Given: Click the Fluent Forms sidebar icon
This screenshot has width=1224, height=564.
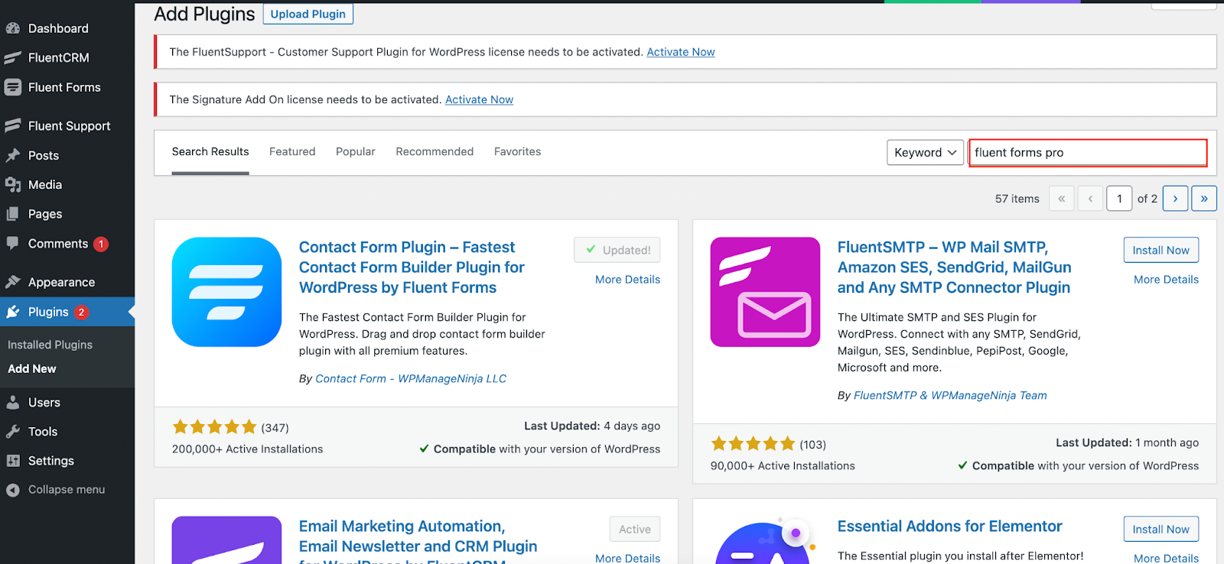Looking at the screenshot, I should click(x=12, y=87).
